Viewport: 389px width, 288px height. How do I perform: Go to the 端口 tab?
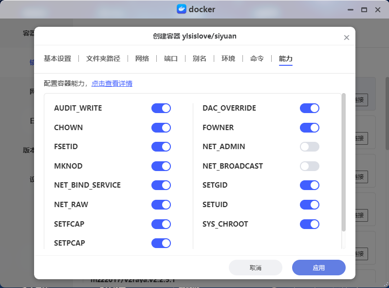(x=171, y=58)
